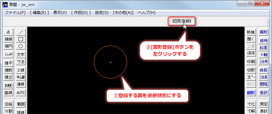This screenshot has height=114, width=272.
Task: Click 保存 to save the drawing
Action: point(251,53)
